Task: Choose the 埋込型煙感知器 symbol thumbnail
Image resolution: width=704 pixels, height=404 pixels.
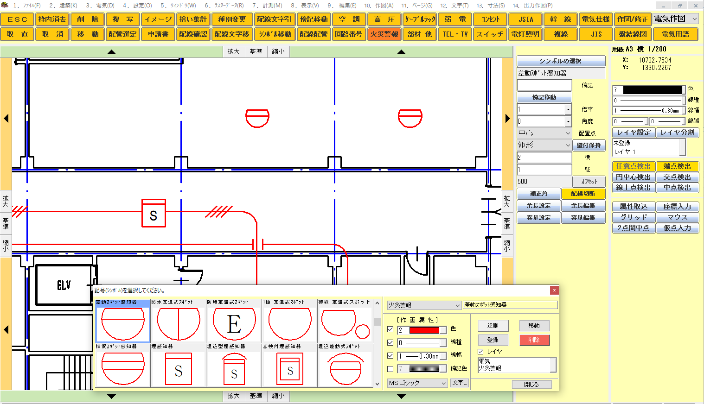Action: pyautogui.click(x=233, y=368)
